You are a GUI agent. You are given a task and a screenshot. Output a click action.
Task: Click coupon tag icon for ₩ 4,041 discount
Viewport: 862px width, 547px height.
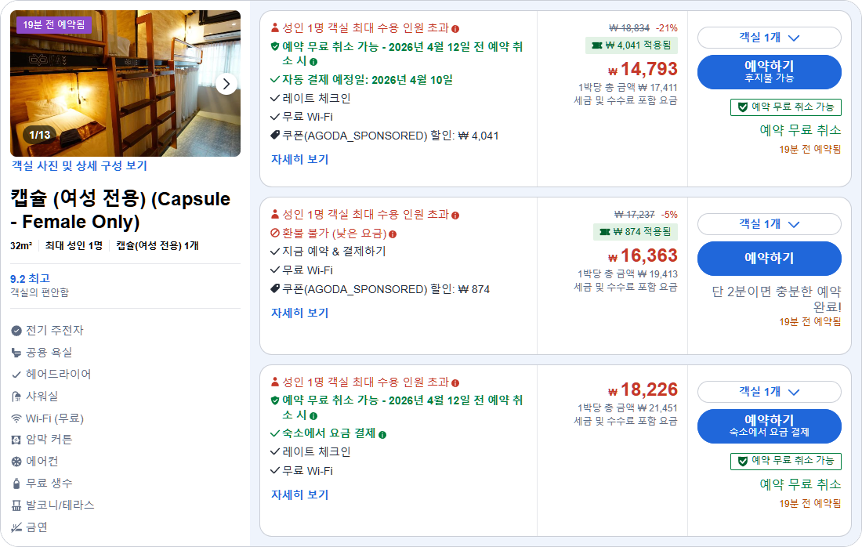[275, 136]
